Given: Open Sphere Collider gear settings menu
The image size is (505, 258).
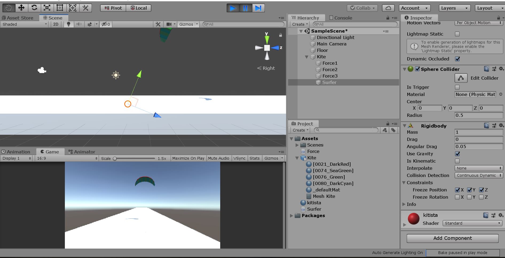Looking at the screenshot, I should coord(501,69).
